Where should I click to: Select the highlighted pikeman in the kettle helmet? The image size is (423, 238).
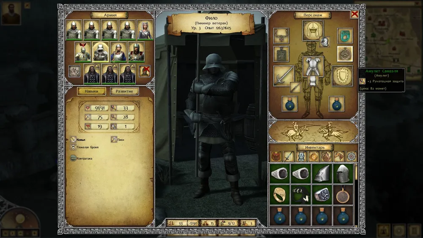pyautogui.click(x=101, y=52)
